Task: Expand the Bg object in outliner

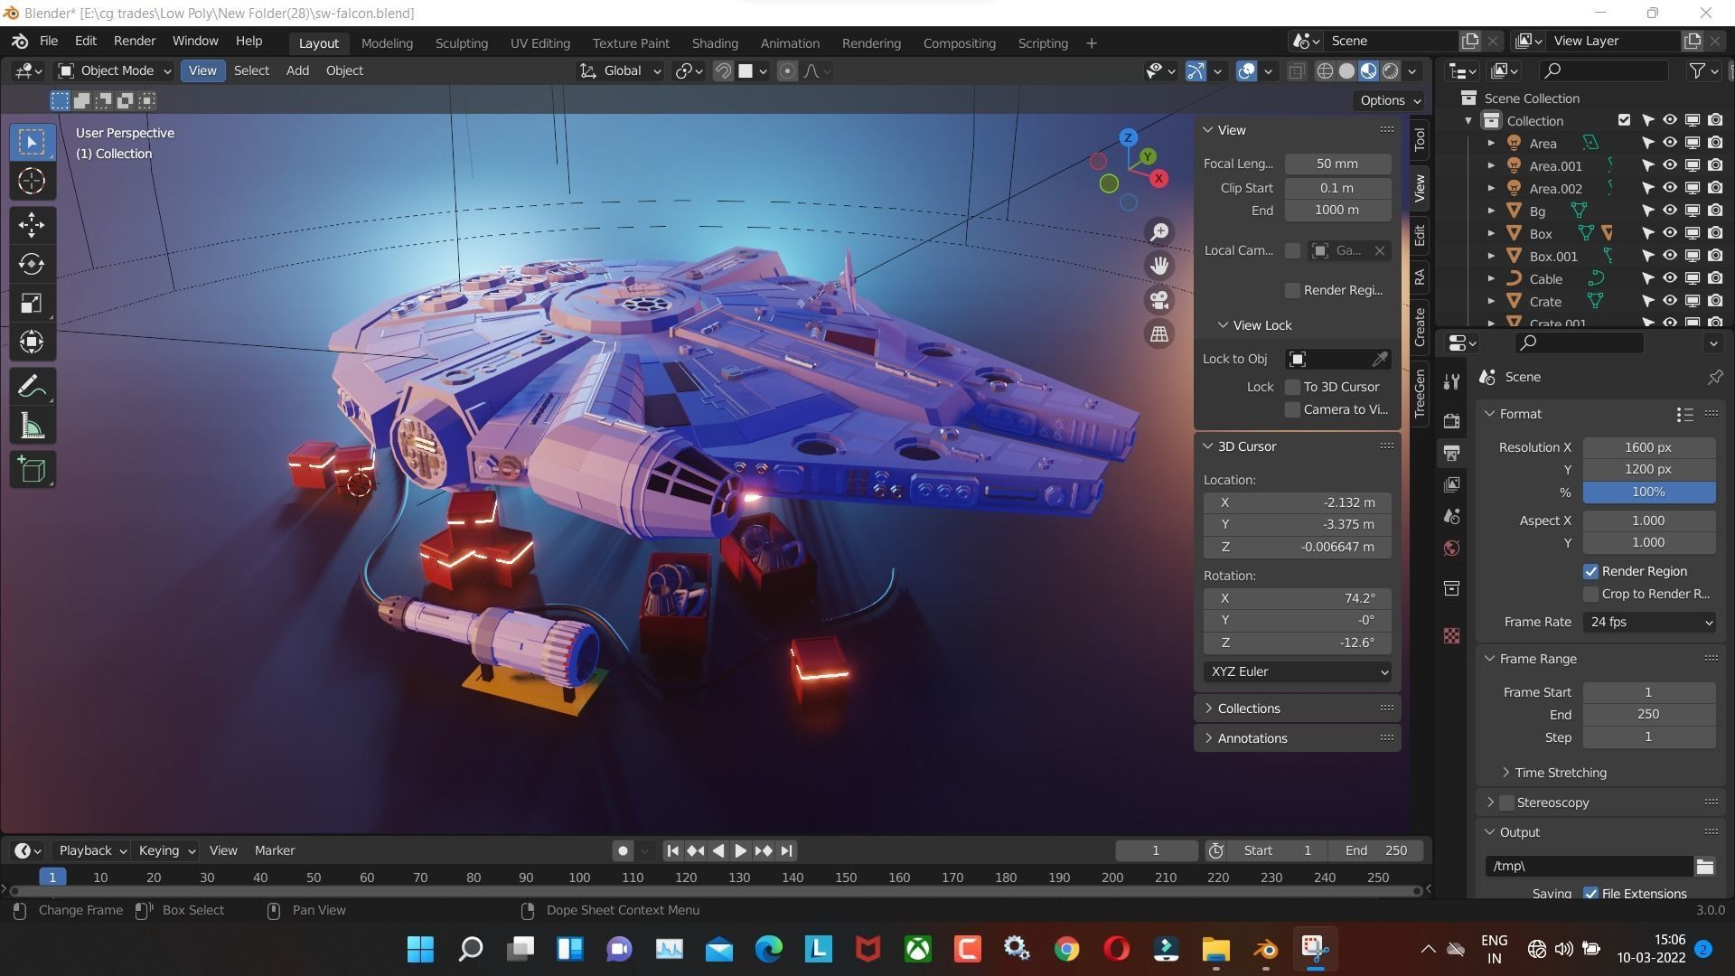Action: pyautogui.click(x=1492, y=211)
